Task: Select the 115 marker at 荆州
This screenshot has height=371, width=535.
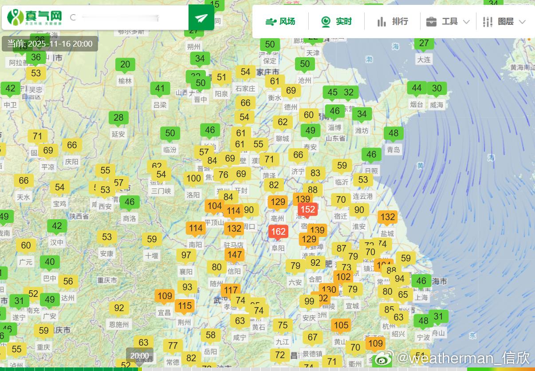Action: tap(185, 306)
